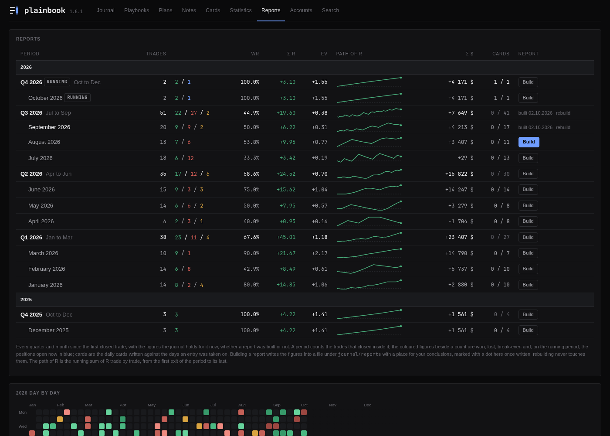Open the Playbooks tab
Image resolution: width=610 pixels, height=436 pixels.
[136, 10]
